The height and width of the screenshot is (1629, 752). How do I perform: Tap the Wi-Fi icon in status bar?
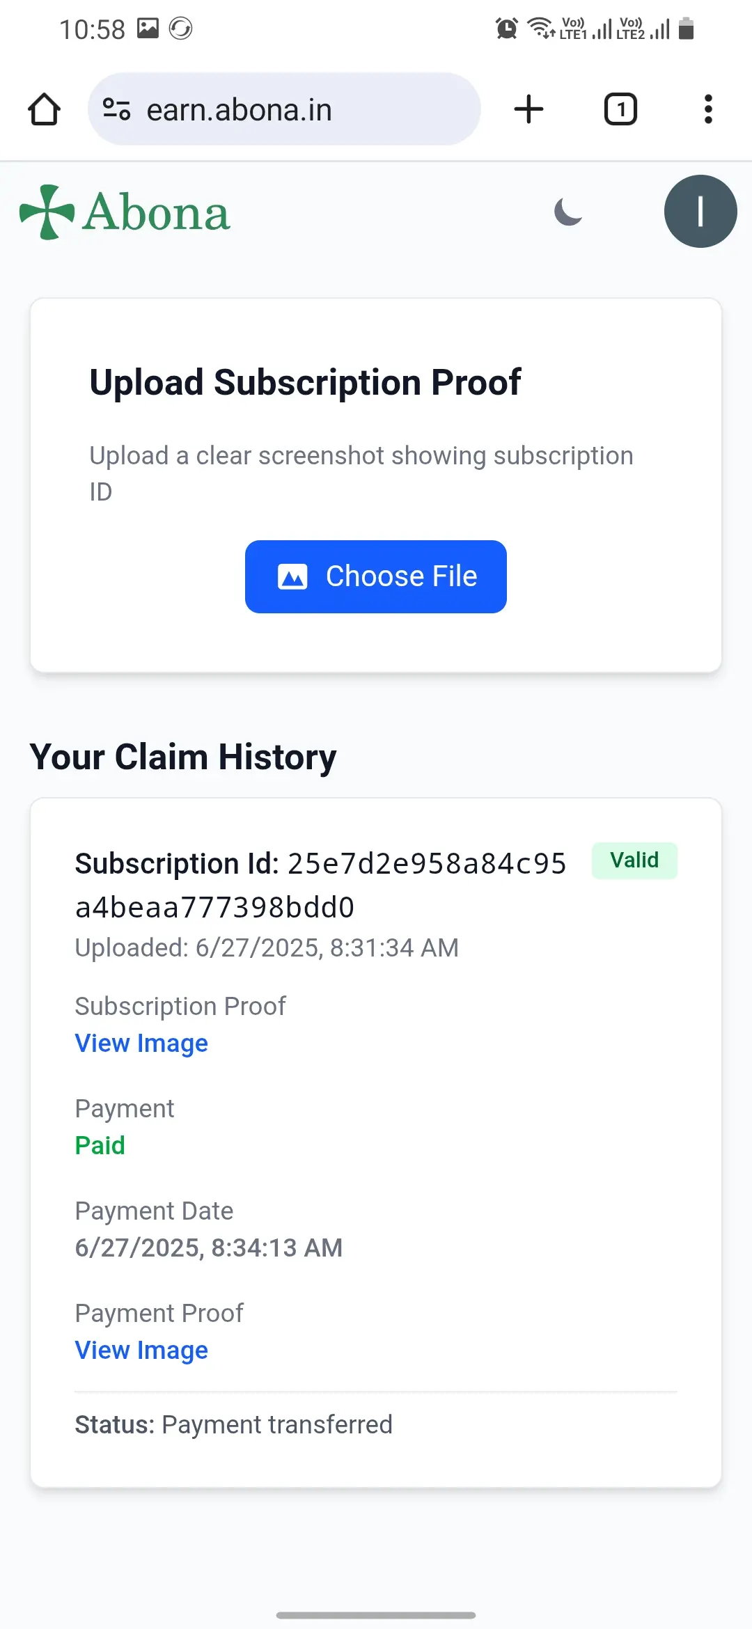pyautogui.click(x=540, y=29)
